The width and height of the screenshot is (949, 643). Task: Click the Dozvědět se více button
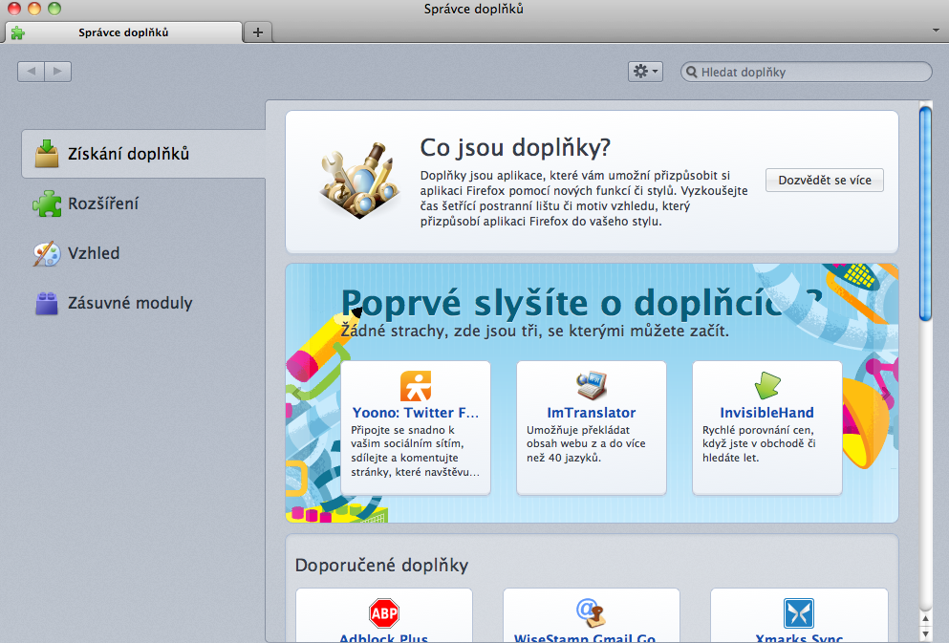823,180
